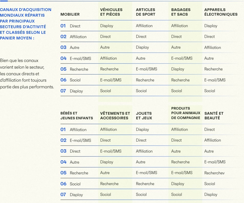Click rank number 01 beside Direct in Mobilier
This screenshot has height=203, width=244.
tap(63, 26)
